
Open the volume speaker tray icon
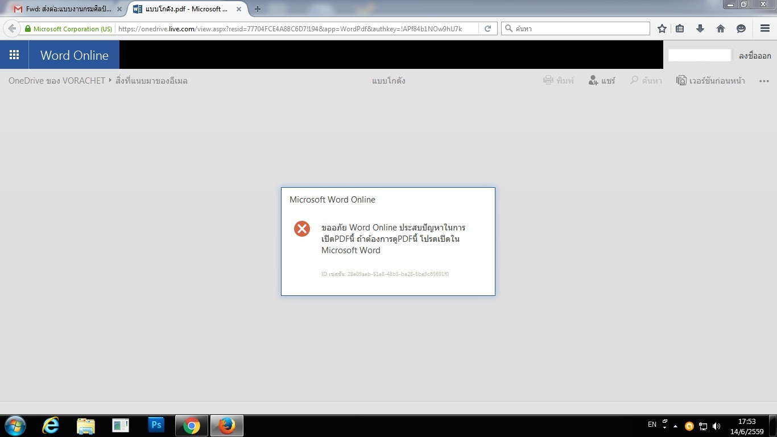(x=717, y=426)
